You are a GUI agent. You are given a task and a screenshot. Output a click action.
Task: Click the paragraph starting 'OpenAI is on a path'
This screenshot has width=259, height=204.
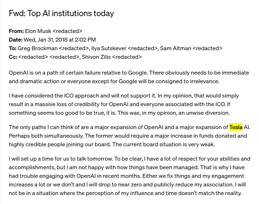click(x=129, y=77)
